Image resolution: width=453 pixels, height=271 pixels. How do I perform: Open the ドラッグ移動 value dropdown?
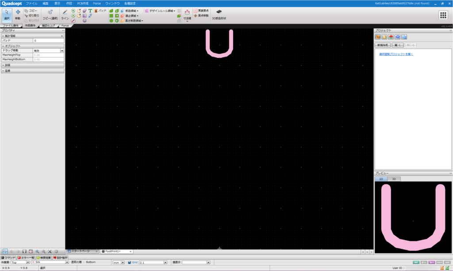tap(62, 51)
